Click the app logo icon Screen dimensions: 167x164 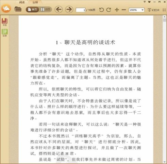[x=6, y=8]
